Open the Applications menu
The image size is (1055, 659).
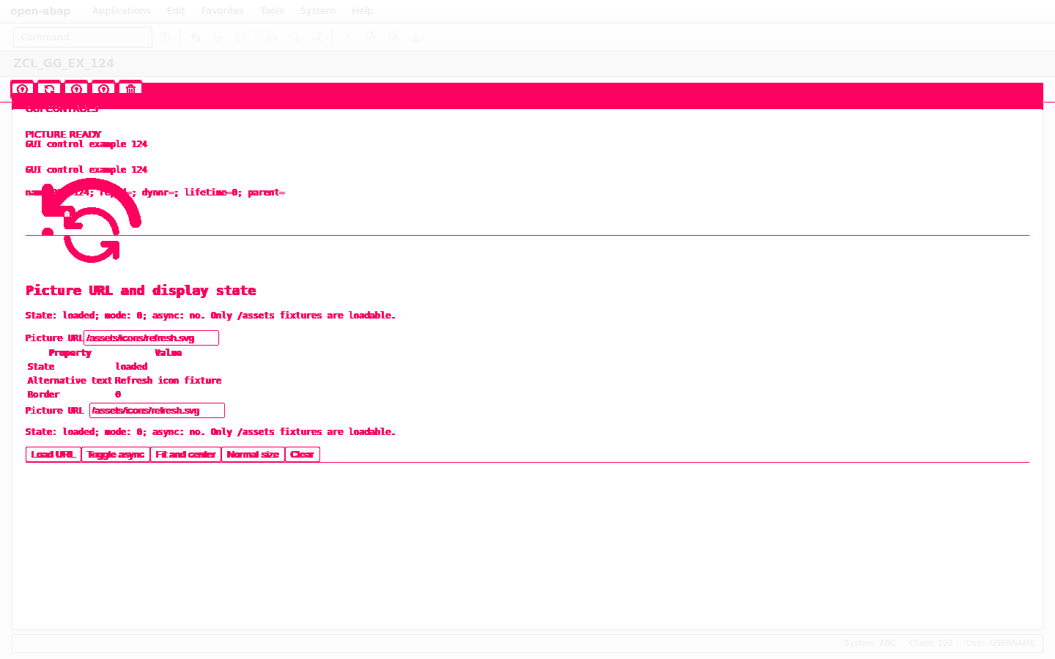coord(122,11)
